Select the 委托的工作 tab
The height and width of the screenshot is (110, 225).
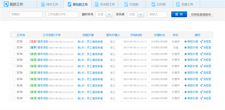tap(78, 4)
